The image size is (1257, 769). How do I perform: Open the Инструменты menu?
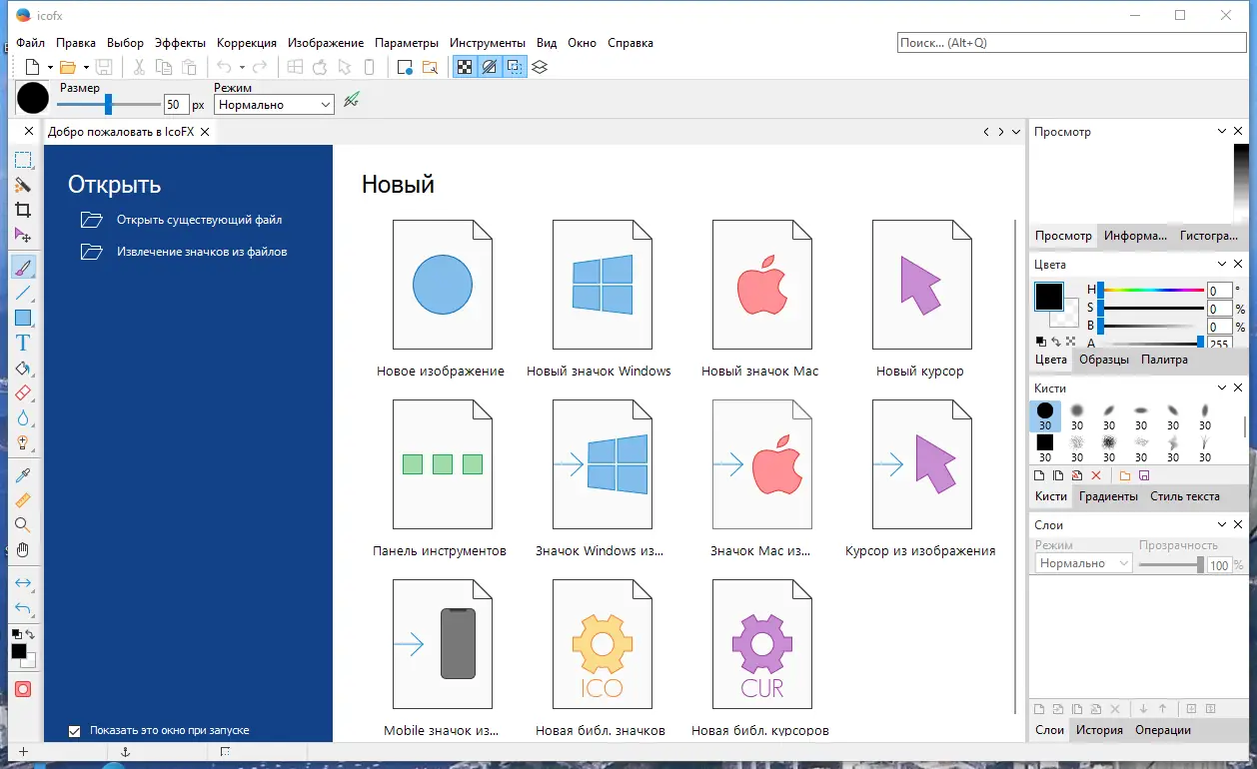[x=488, y=43]
